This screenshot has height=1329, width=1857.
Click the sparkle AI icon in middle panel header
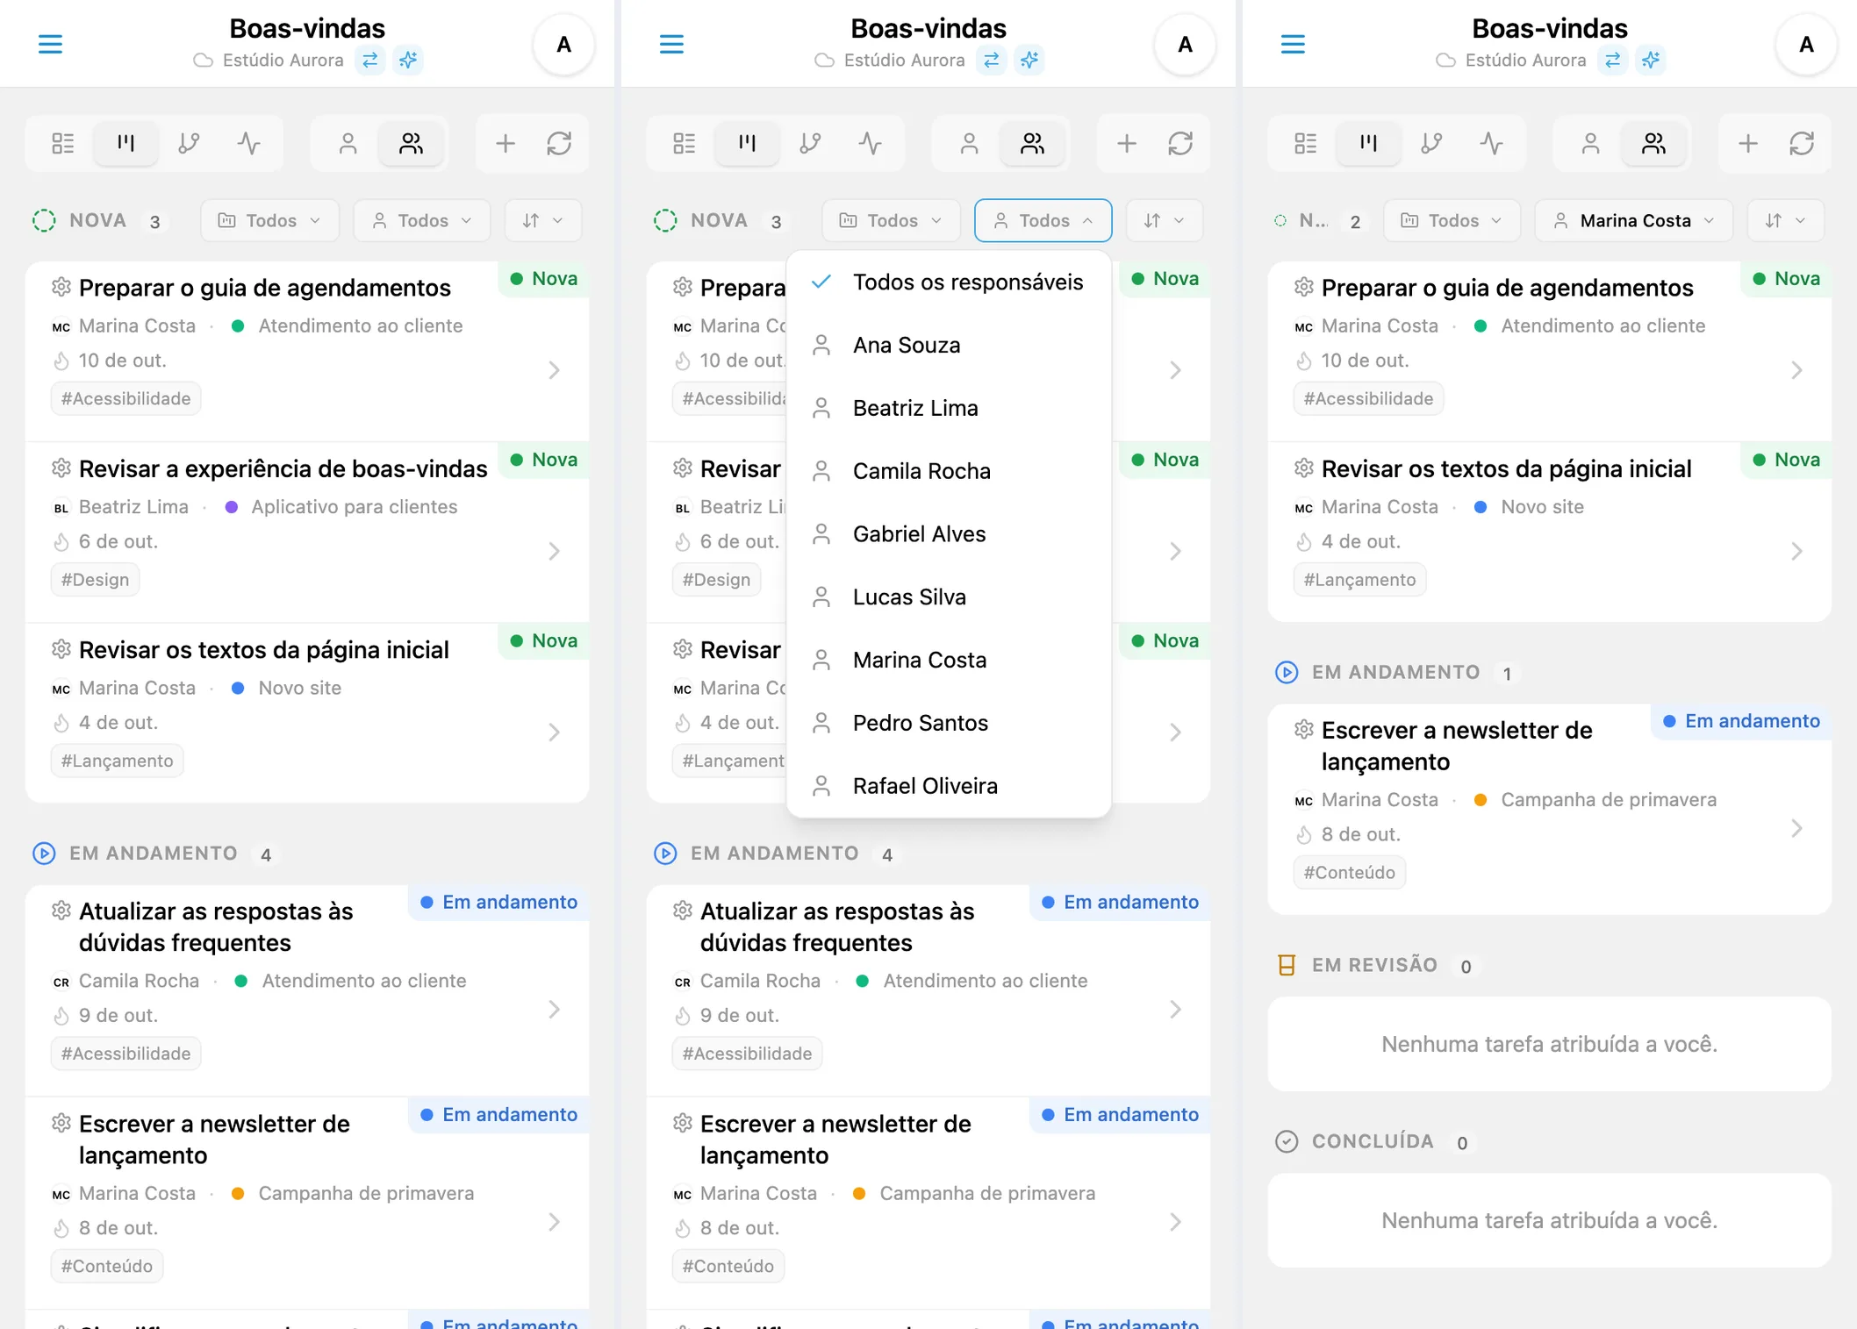pos(1029,60)
